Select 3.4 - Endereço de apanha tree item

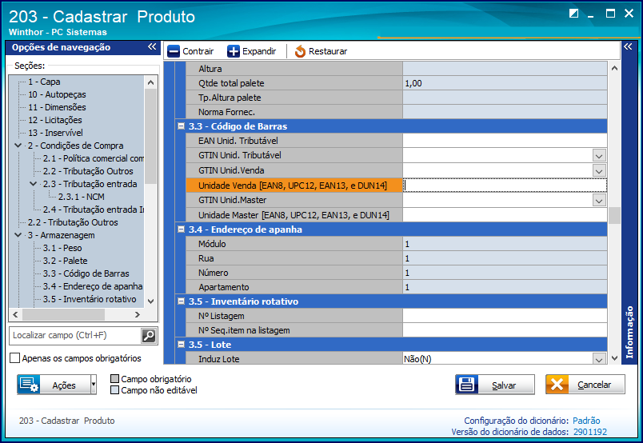tap(93, 286)
